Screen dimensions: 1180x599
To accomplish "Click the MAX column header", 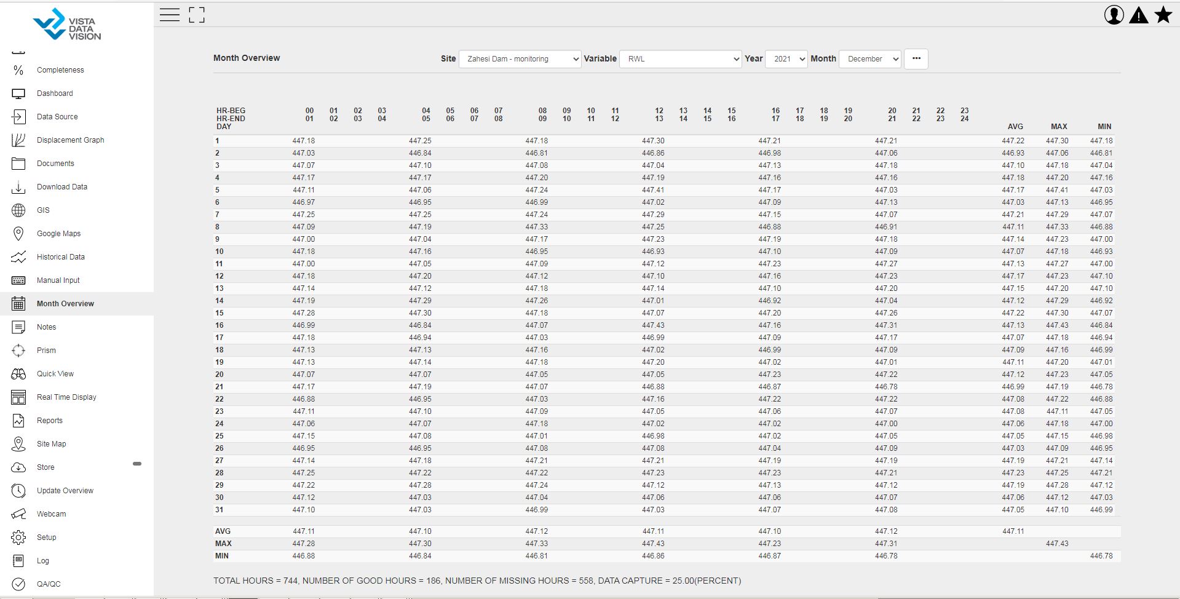I will click(1059, 127).
